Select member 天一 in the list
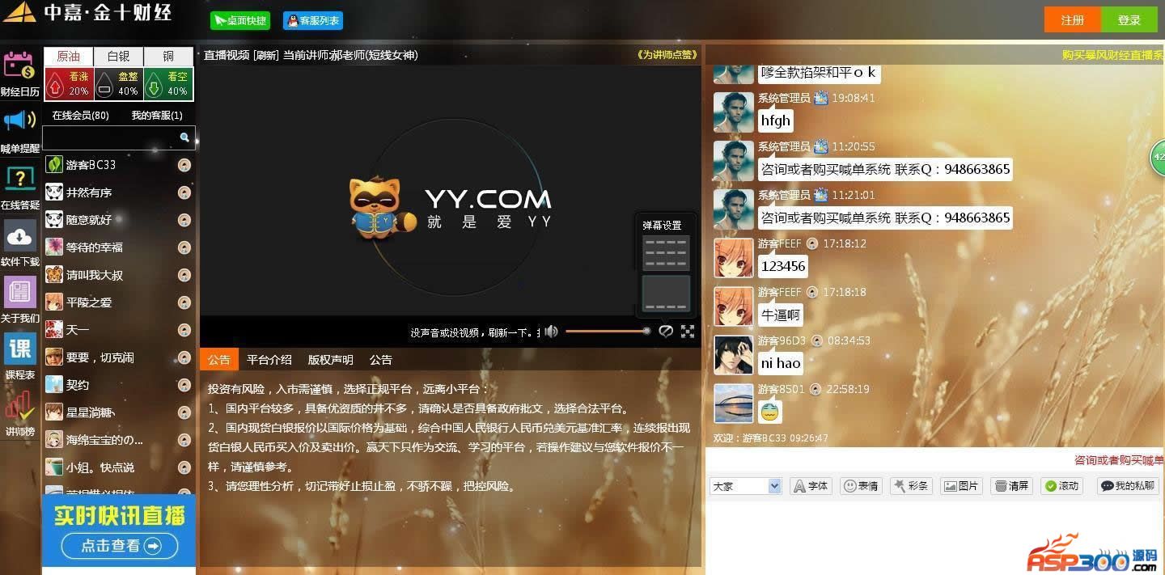This screenshot has width=1165, height=575. click(x=118, y=330)
